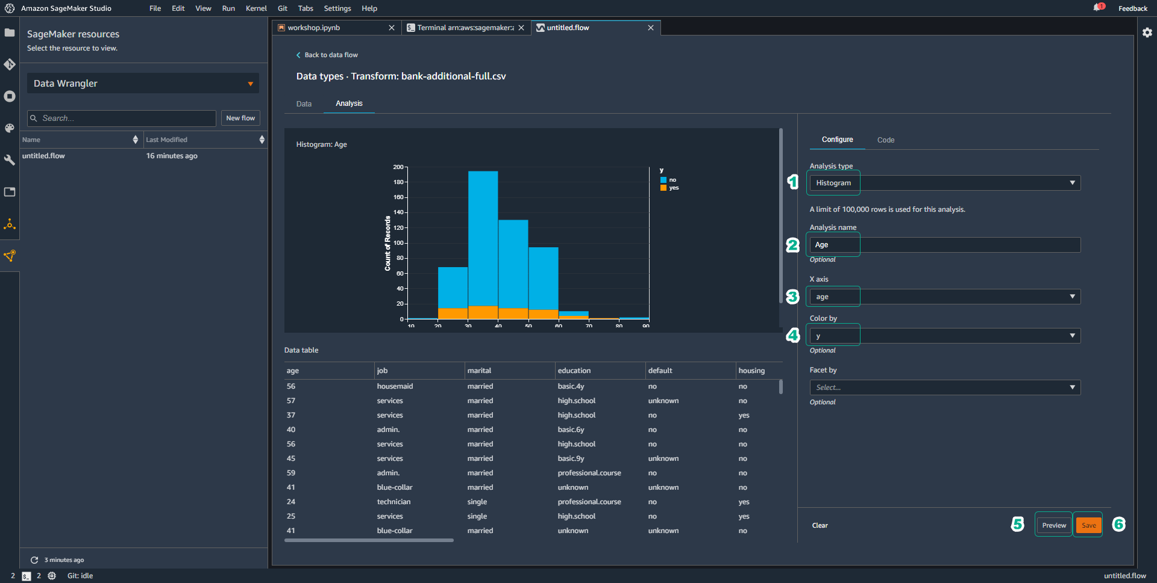Click the search magnifier icon
The width and height of the screenshot is (1157, 583).
click(x=34, y=119)
